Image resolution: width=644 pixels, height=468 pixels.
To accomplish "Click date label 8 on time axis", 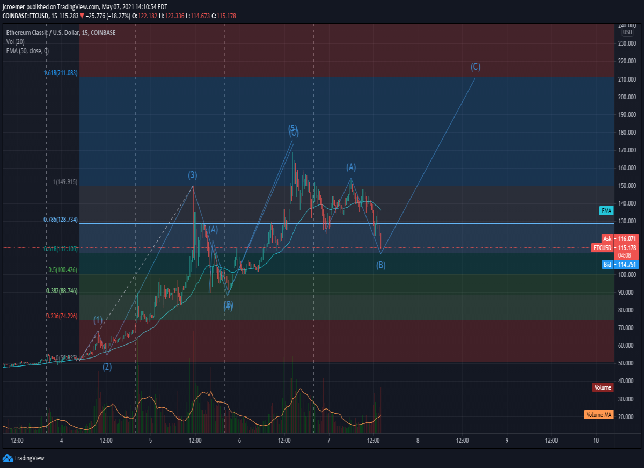I will pos(418,441).
